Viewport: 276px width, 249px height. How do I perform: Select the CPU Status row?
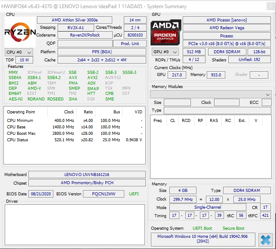[x=74, y=140]
